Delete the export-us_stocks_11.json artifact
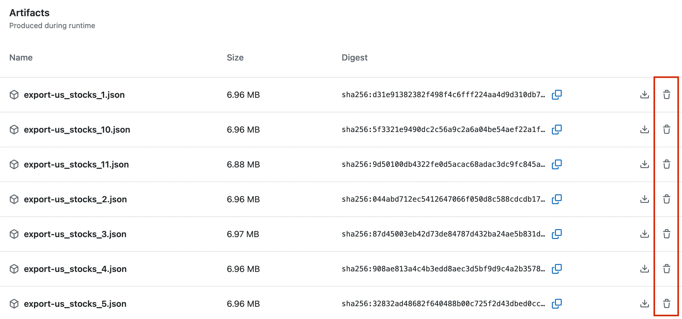Image resolution: width=682 pixels, height=319 pixels. click(x=666, y=164)
